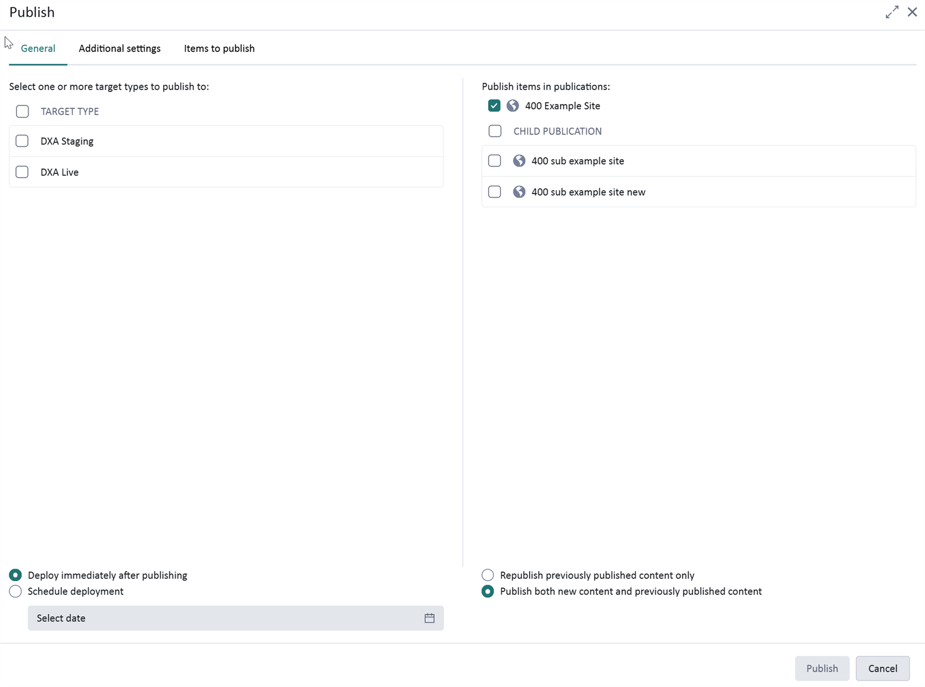Choose Schedule deployment radio option
Image resolution: width=925 pixels, height=687 pixels.
tap(15, 591)
